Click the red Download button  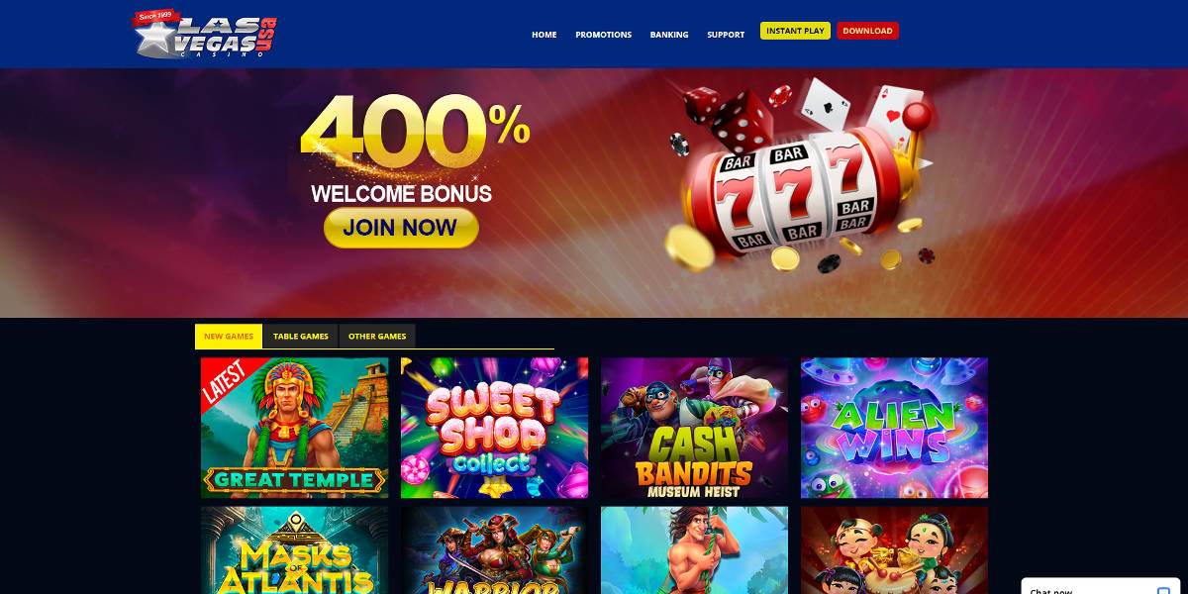867,31
